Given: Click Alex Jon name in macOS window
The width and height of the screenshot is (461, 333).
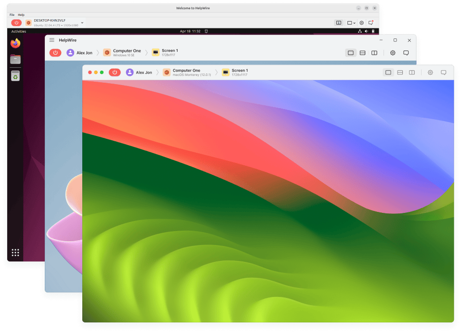Looking at the screenshot, I should pos(144,73).
